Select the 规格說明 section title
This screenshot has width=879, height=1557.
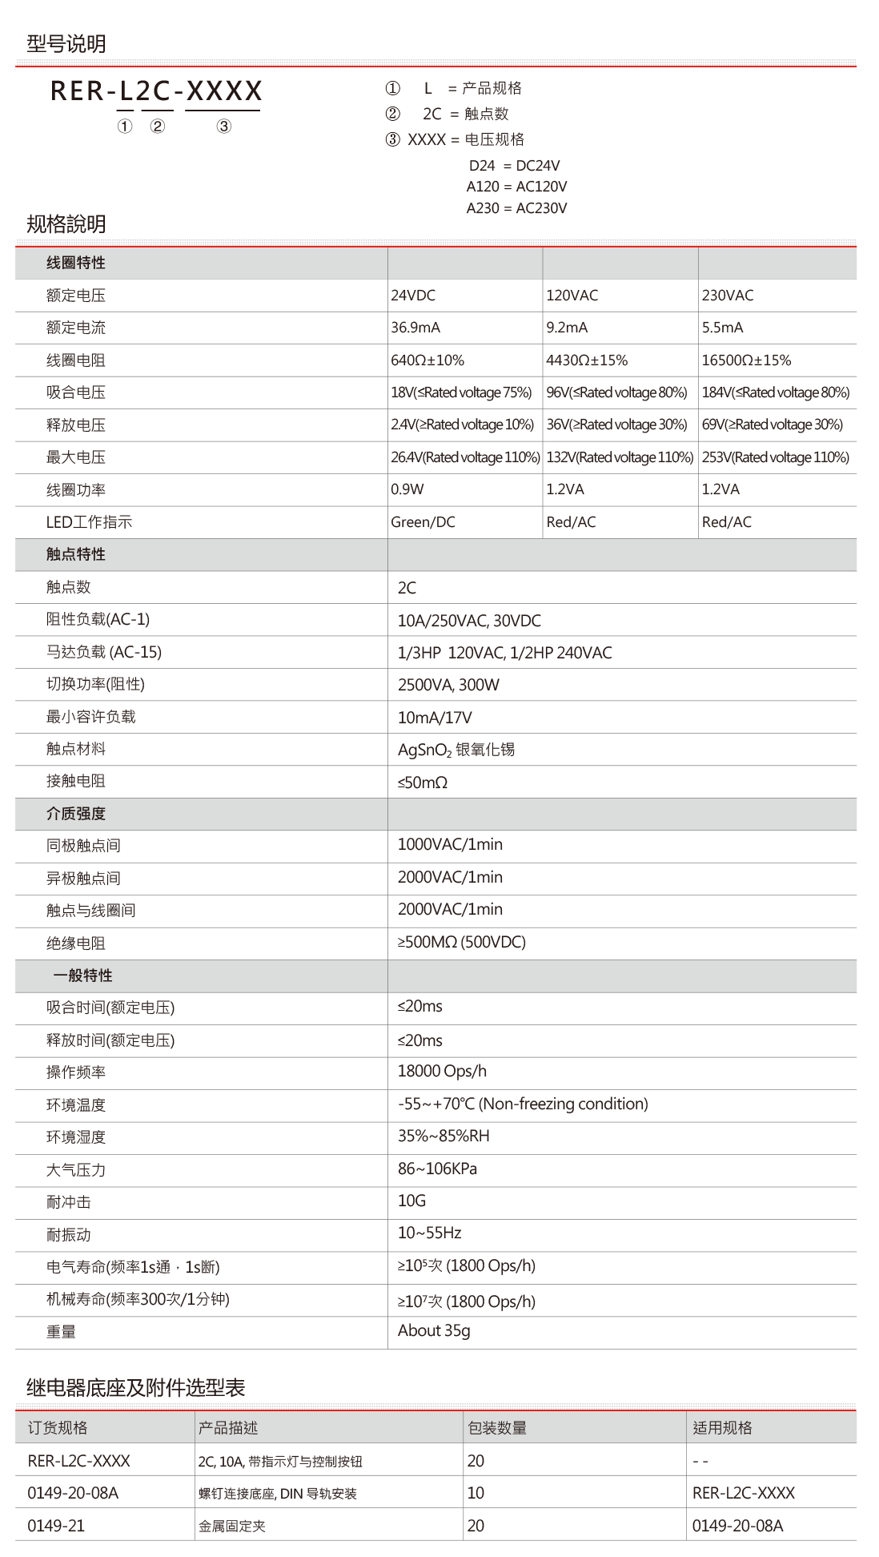(x=66, y=224)
